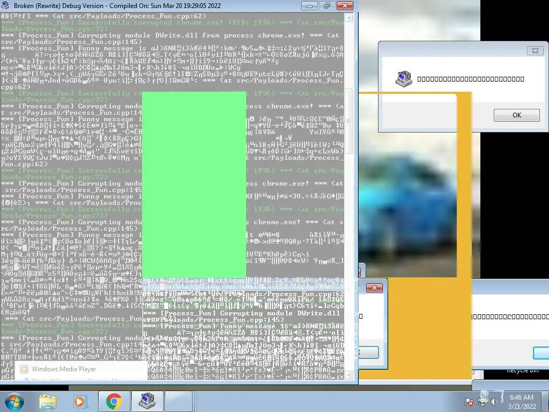Open the Windows Start menu orb
The height and width of the screenshot is (412, 549).
(14, 401)
